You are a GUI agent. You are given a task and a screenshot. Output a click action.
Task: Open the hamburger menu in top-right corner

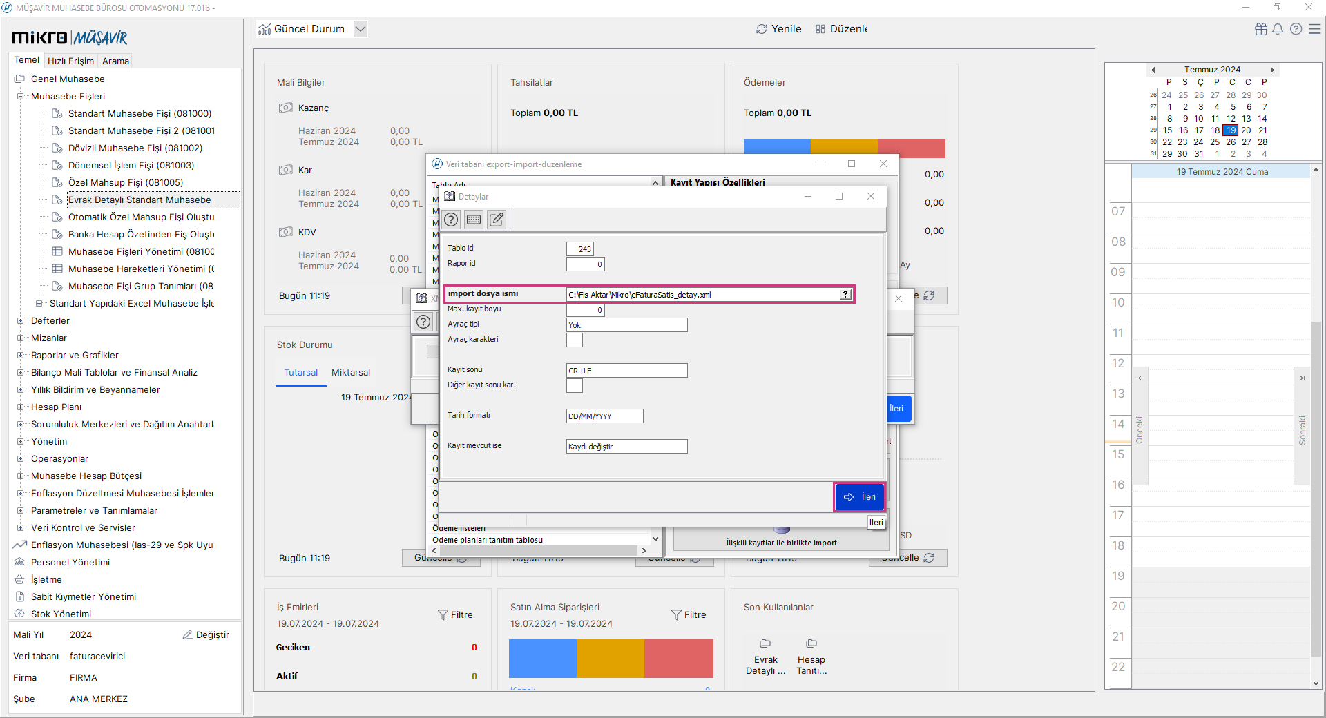tap(1315, 29)
